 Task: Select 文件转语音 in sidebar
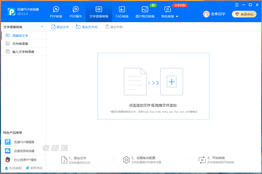point(24,44)
